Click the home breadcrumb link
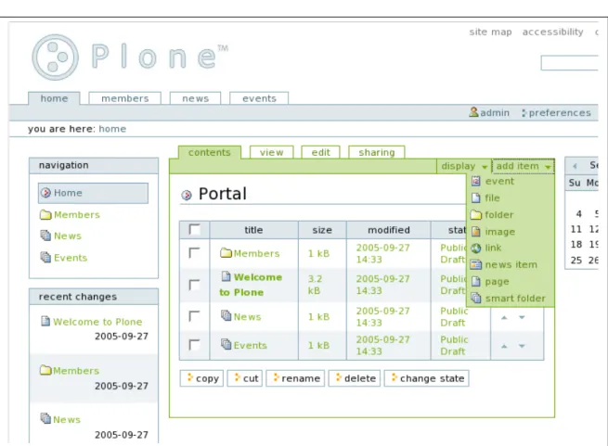 (112, 129)
